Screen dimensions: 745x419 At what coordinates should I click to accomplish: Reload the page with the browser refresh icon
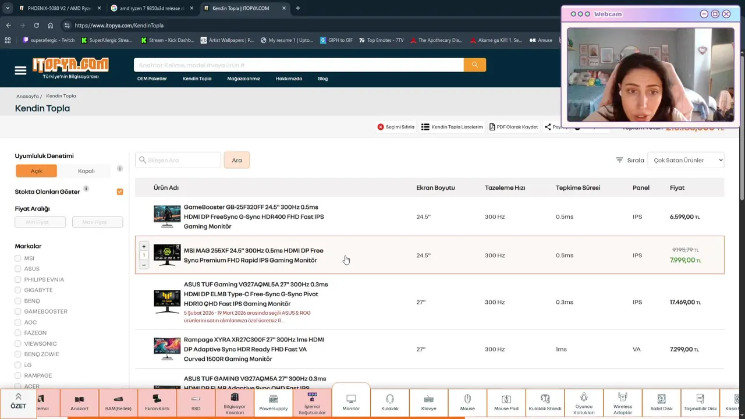[36, 26]
